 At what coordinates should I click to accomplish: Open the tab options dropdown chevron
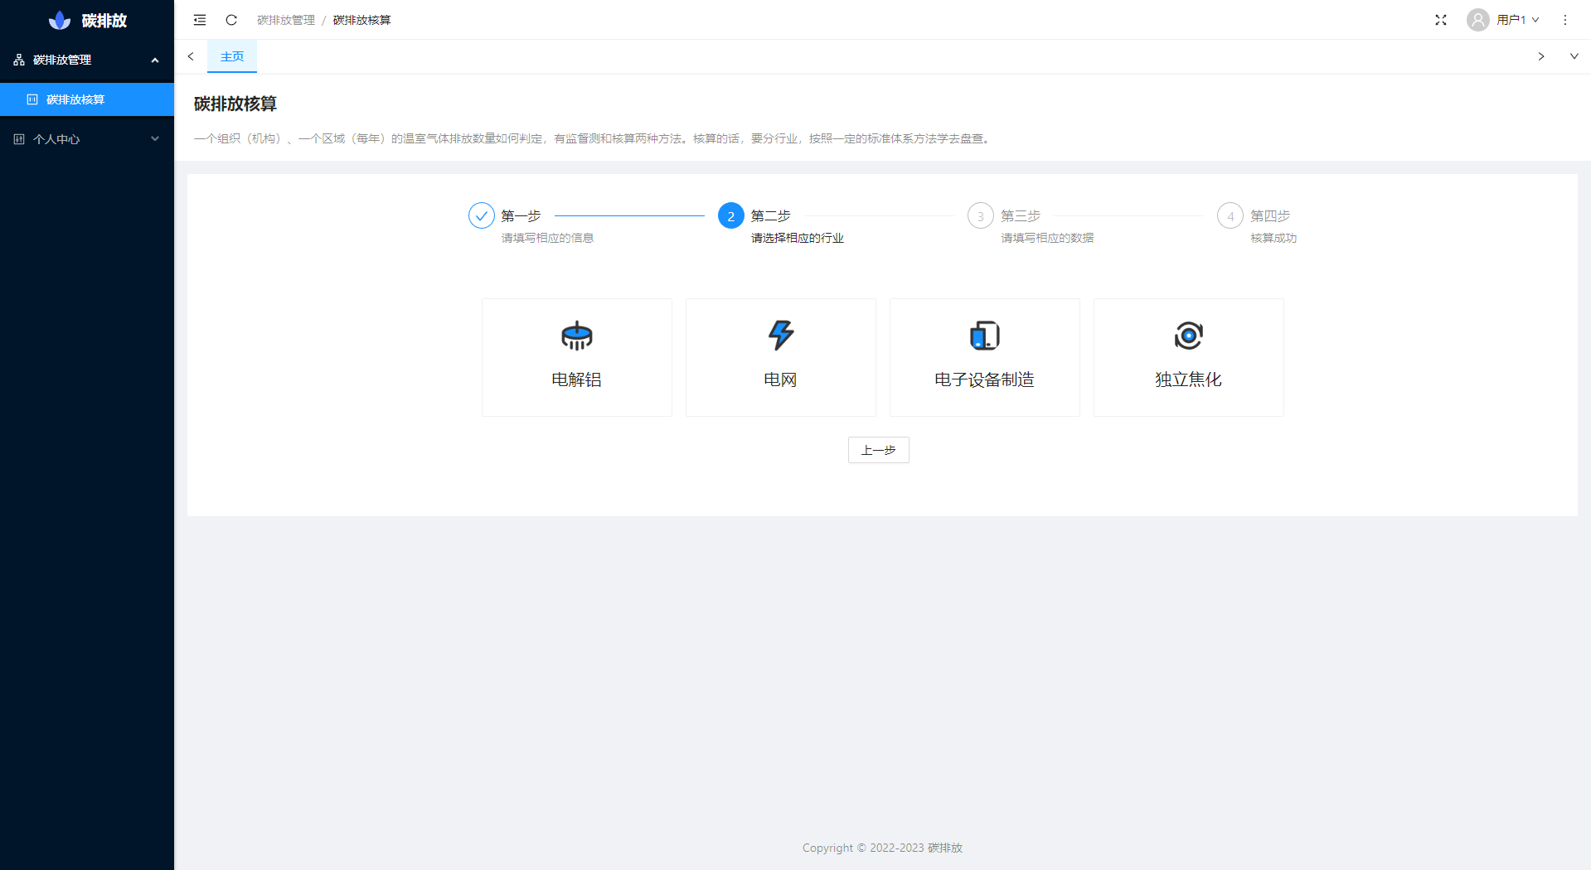(x=1574, y=56)
